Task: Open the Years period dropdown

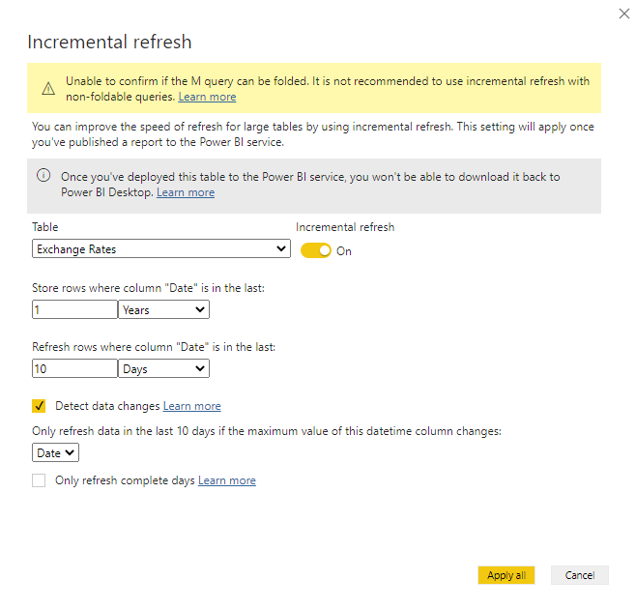Action: point(163,309)
